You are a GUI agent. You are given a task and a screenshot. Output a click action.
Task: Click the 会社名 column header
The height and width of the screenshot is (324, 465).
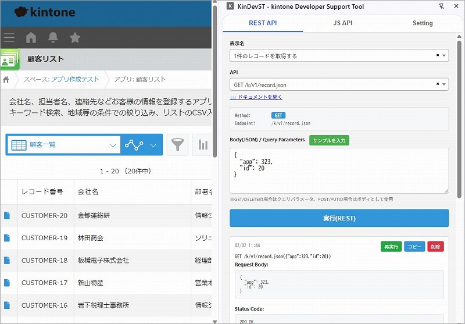pos(133,192)
